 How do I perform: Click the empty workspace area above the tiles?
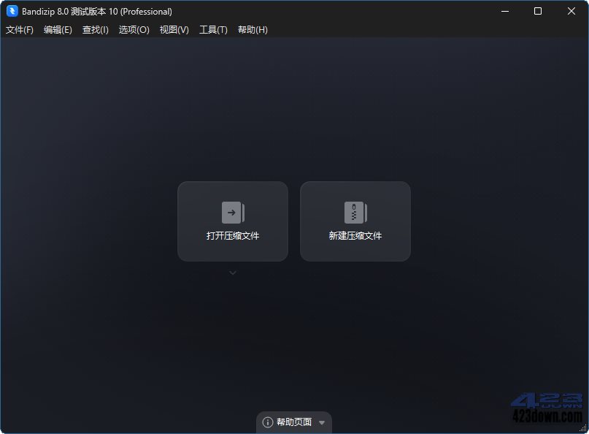292,110
